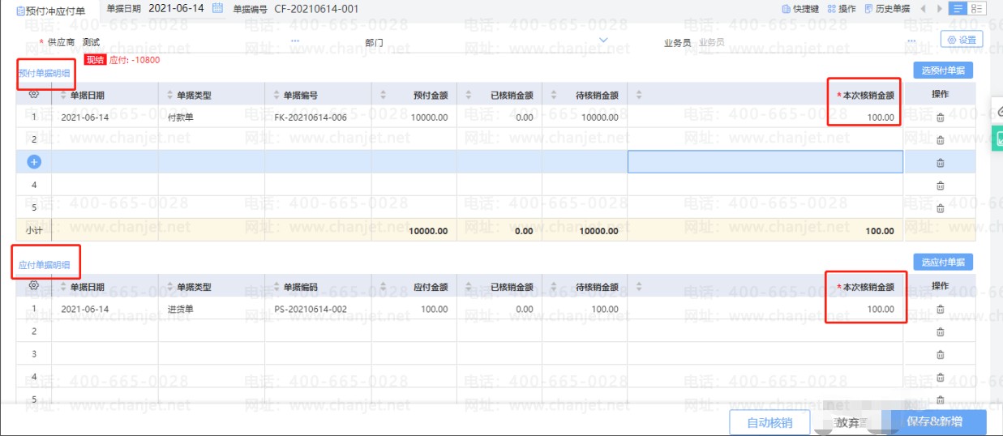1003x436 pixels.
Task: Click the 应付: -10800 balance text
Action: (x=135, y=60)
